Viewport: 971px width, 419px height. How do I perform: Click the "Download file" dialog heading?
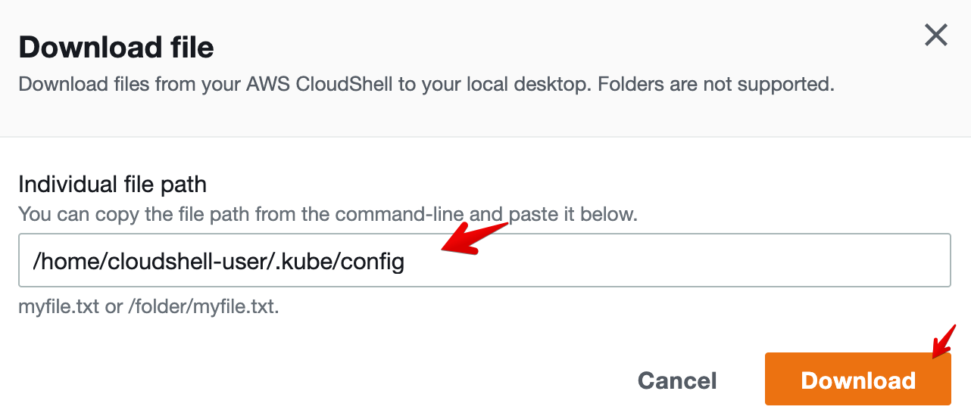pyautogui.click(x=116, y=48)
